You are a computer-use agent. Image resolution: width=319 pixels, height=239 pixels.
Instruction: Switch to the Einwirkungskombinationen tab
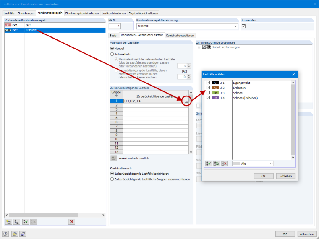(82, 13)
